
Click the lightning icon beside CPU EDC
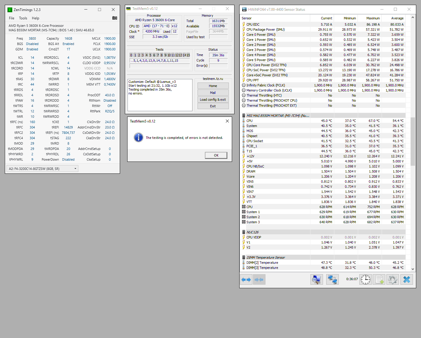(x=243, y=24)
